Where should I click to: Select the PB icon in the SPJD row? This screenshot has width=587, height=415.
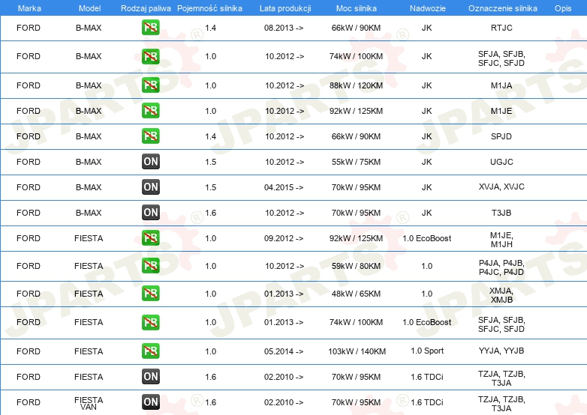pos(150,136)
